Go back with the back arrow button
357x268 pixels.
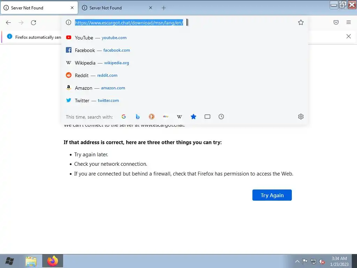click(x=8, y=23)
